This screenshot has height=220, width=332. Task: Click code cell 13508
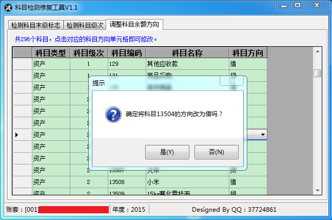[x=127, y=182]
